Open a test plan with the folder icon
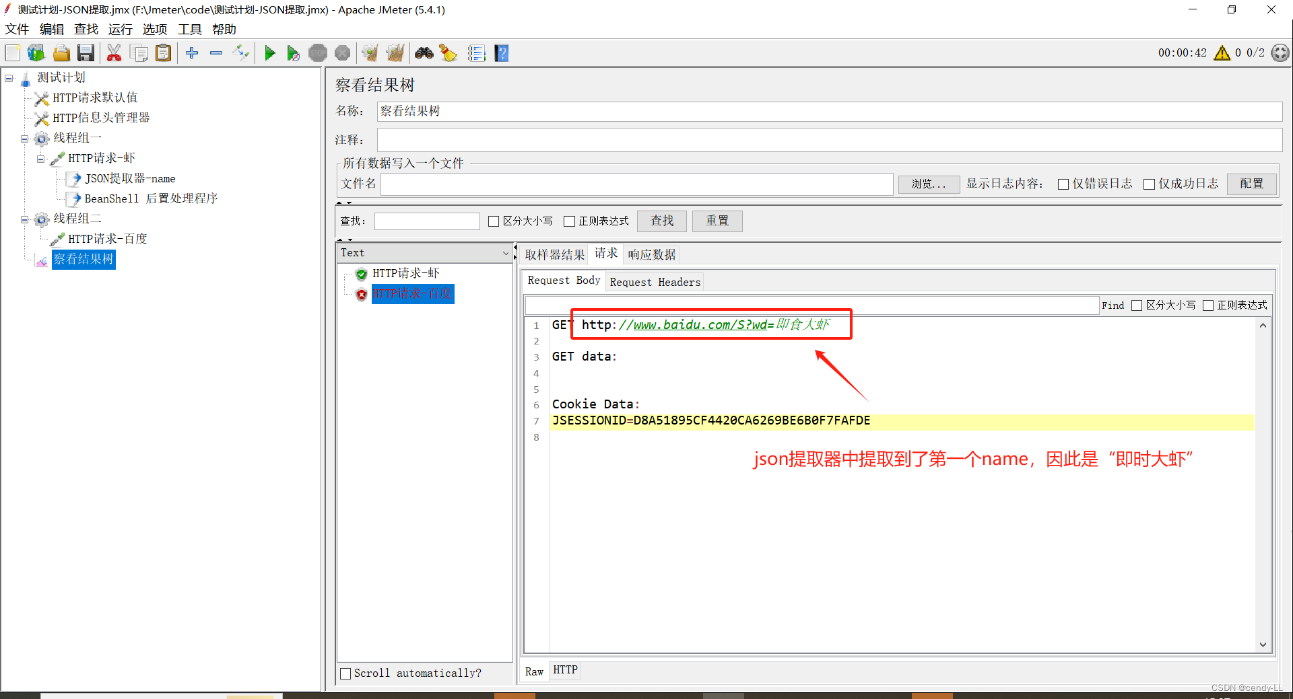This screenshot has width=1293, height=699. tap(61, 52)
